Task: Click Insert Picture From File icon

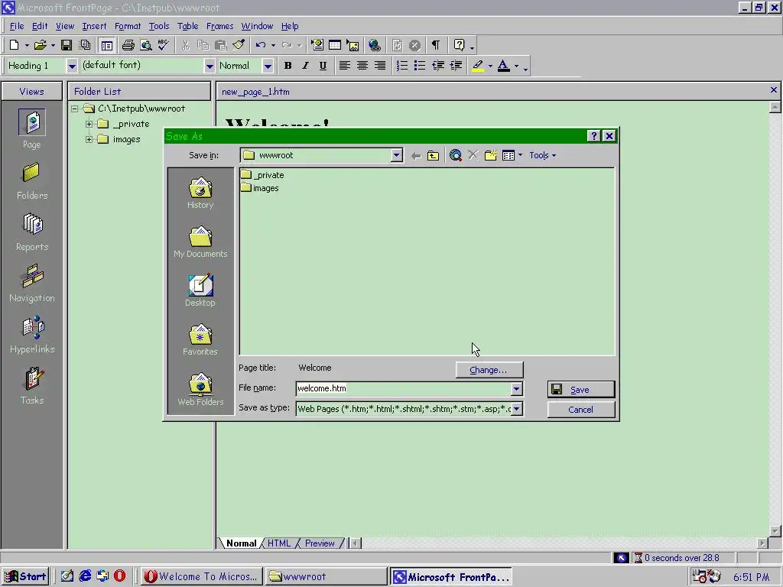Action: [x=353, y=45]
